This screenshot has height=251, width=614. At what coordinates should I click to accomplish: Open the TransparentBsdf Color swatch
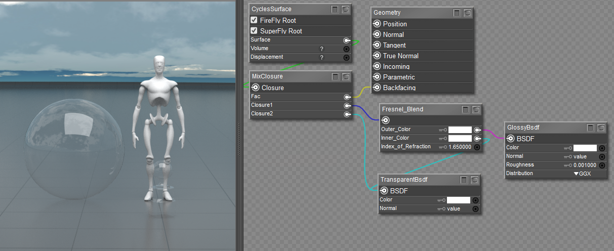459,200
